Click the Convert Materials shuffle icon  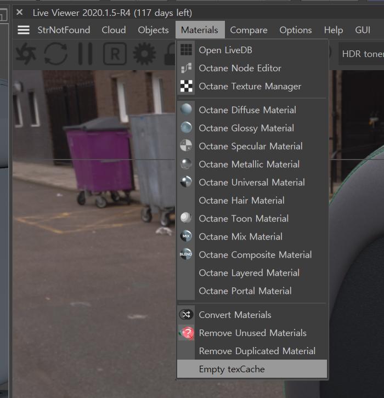(186, 315)
